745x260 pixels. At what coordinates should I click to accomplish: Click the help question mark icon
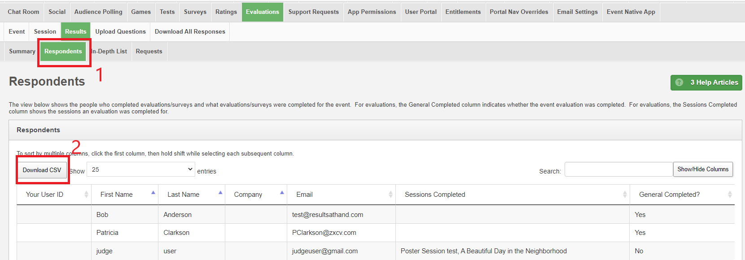click(679, 82)
